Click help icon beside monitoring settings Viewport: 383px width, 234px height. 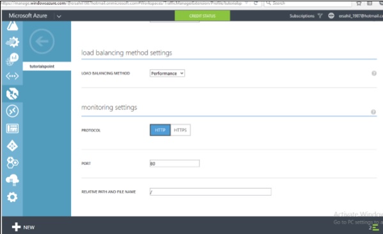pos(373,112)
